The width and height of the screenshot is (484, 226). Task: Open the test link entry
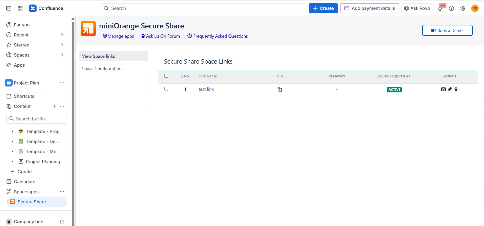coord(206,89)
